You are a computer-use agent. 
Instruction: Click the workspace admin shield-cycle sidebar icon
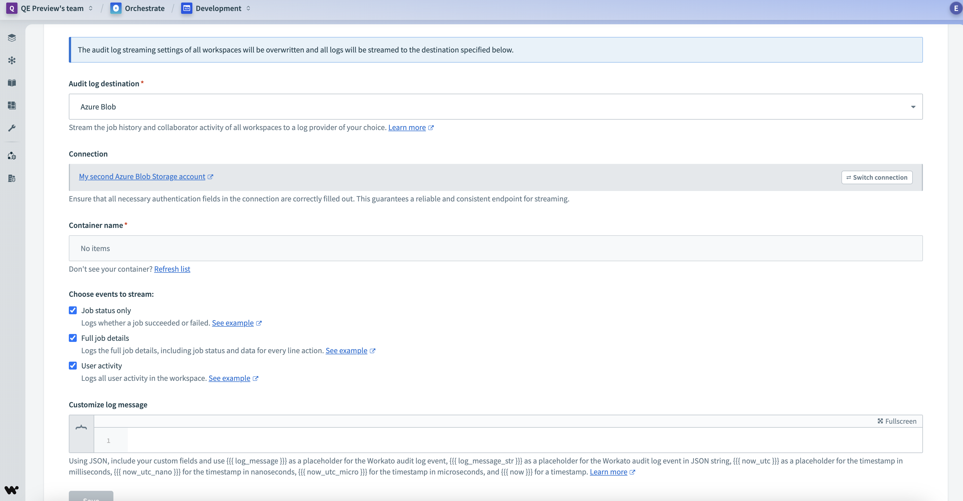coord(12,156)
